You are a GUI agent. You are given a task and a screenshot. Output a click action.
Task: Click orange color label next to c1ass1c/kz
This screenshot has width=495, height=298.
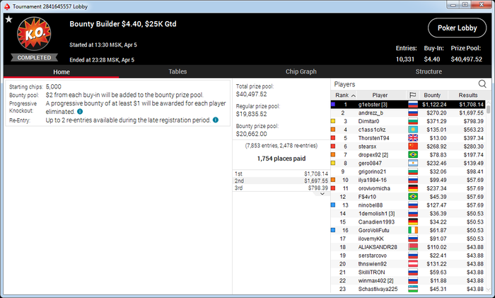click(x=333, y=130)
